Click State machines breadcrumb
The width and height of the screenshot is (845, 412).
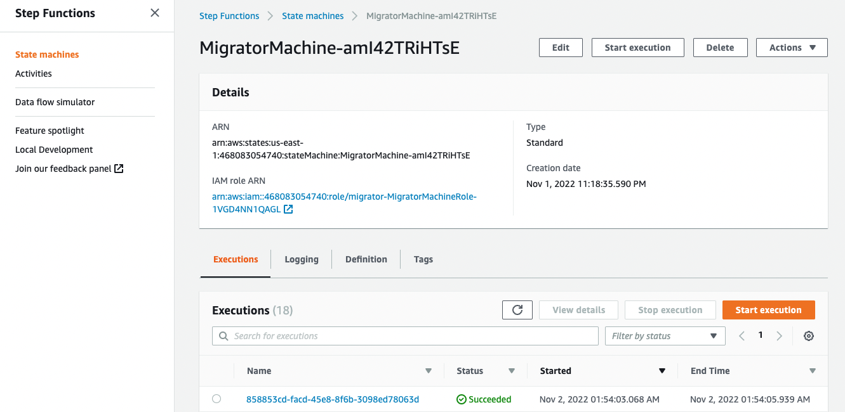313,16
